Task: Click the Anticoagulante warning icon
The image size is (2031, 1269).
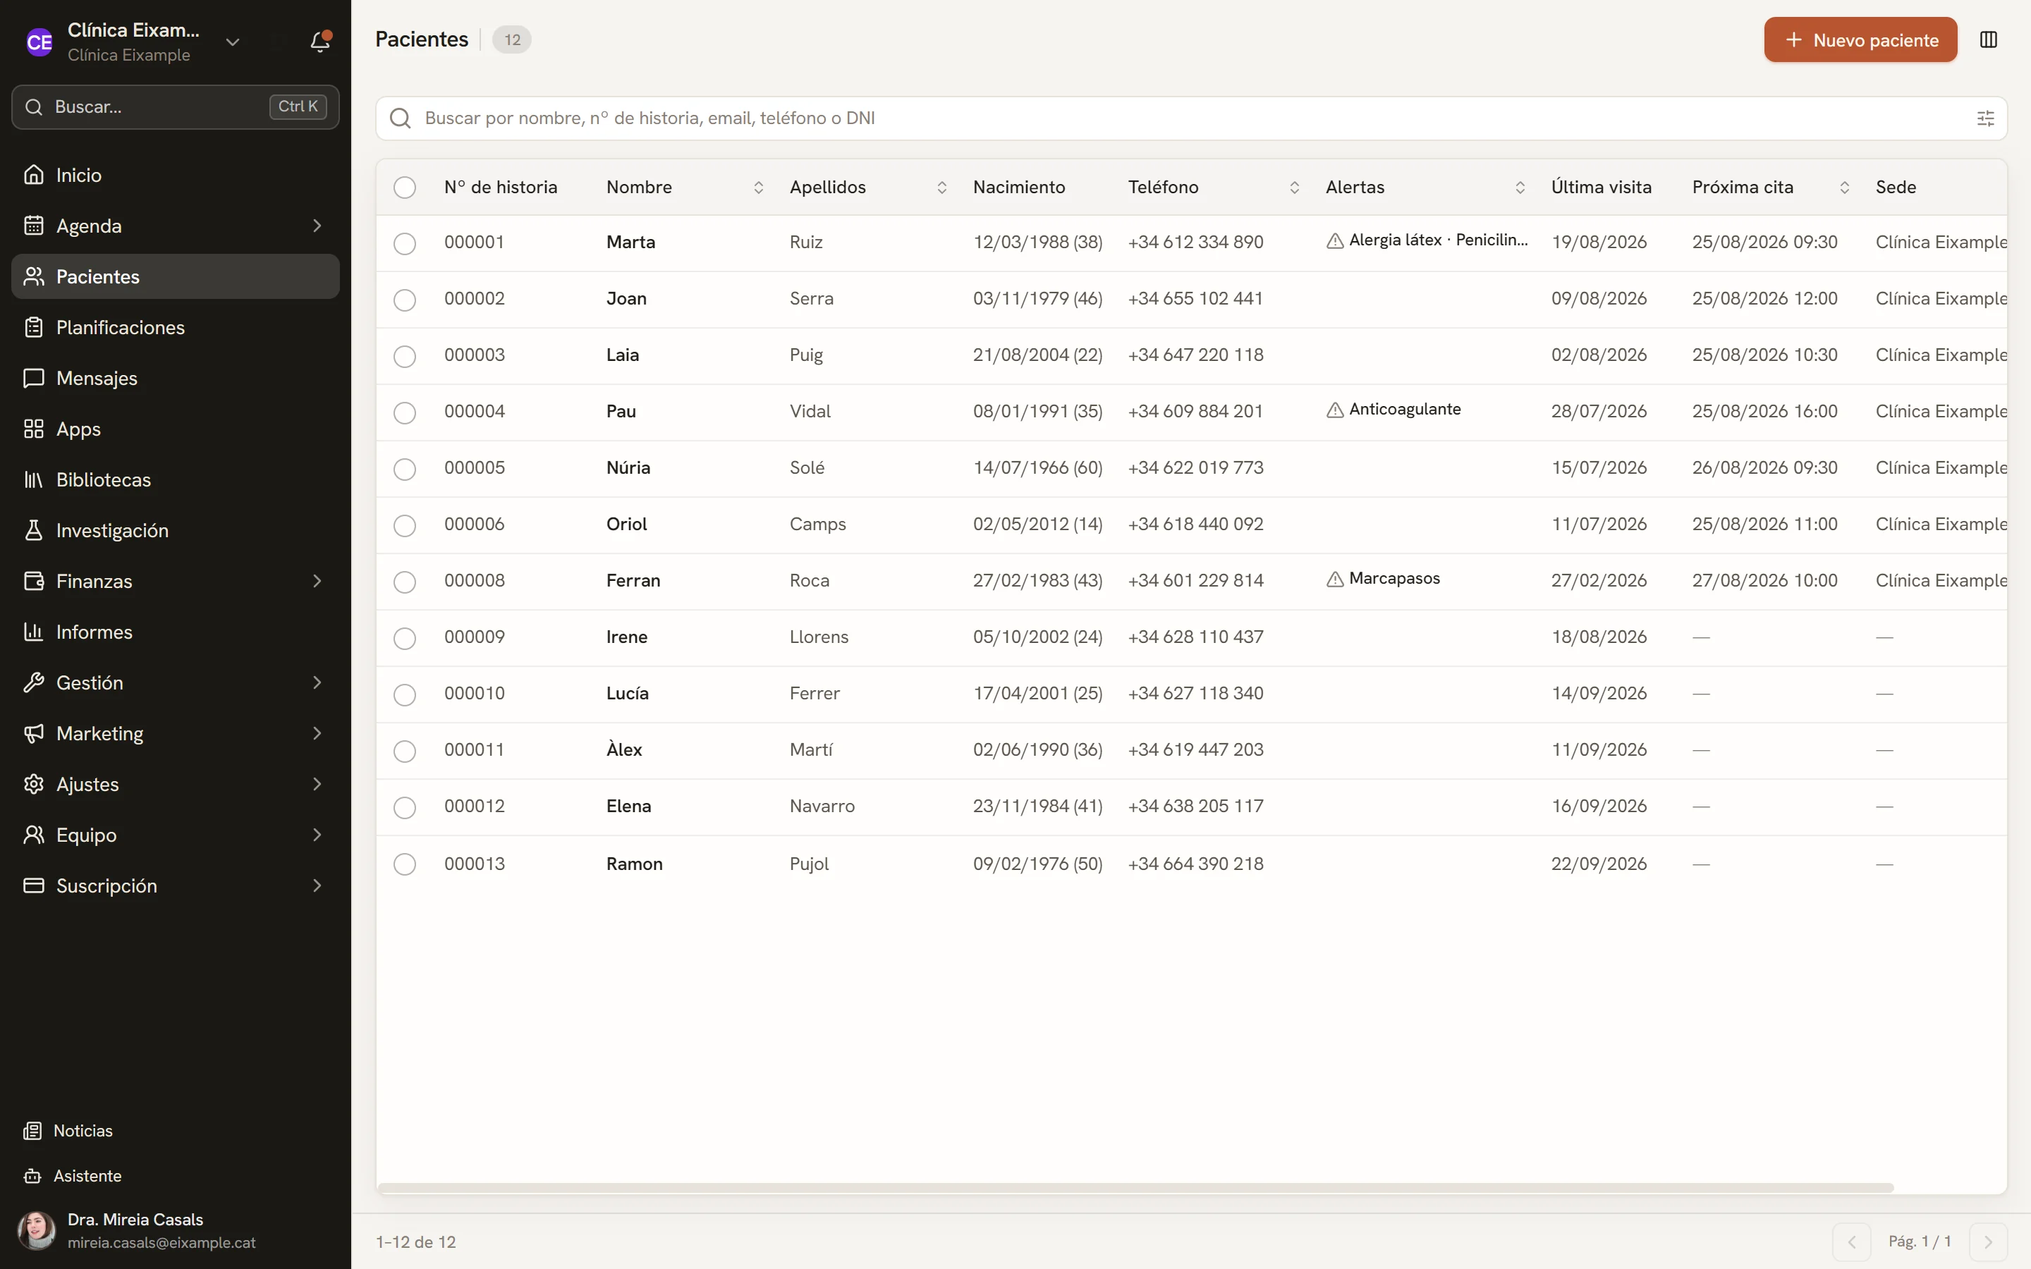Action: [1334, 410]
